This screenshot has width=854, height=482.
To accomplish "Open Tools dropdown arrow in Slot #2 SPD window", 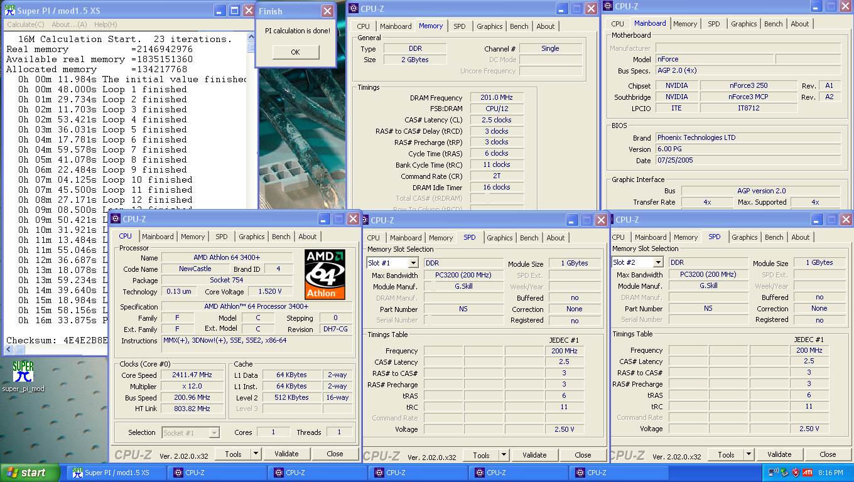I will [x=749, y=454].
